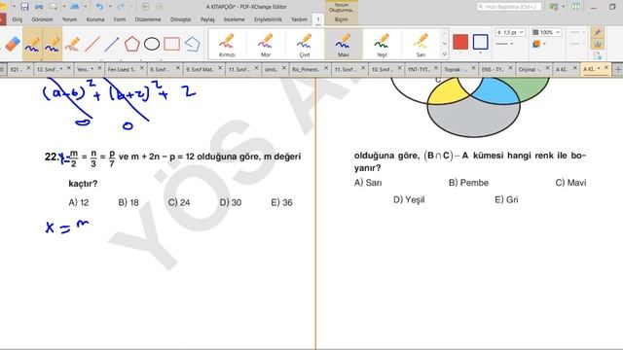Select the red Line tool

click(92, 44)
